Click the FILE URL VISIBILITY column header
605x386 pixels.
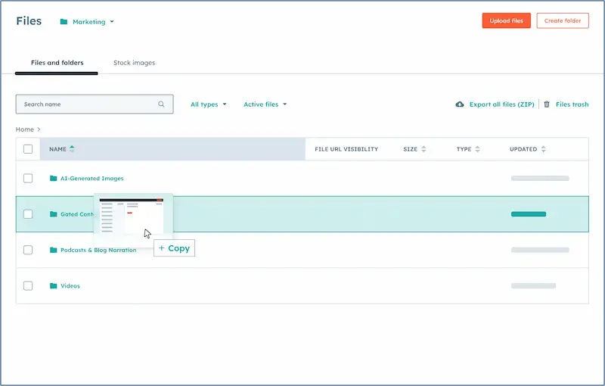click(346, 149)
